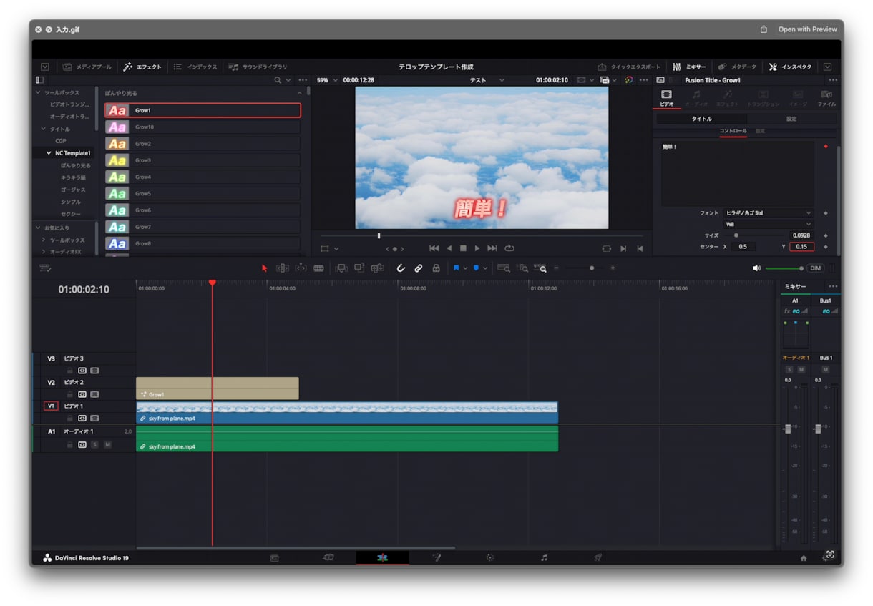Click the stop button in viewer

(x=463, y=248)
